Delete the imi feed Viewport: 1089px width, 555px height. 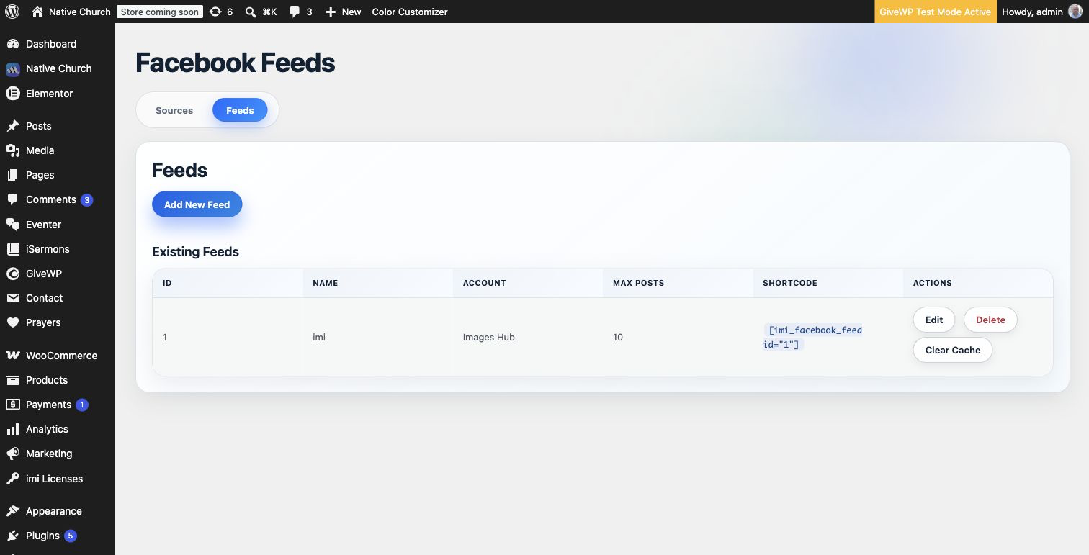point(990,320)
